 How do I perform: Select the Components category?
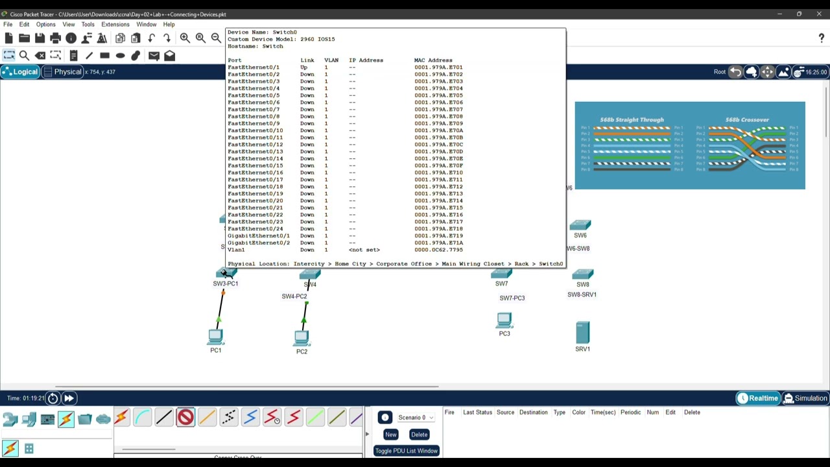click(x=47, y=419)
